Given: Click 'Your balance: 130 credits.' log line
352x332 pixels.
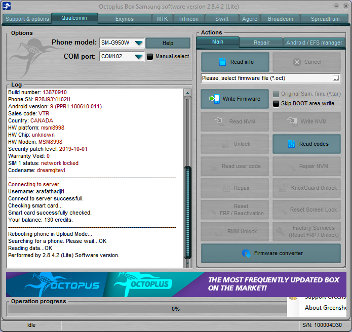Looking at the screenshot, I should pyautogui.click(x=41, y=220).
